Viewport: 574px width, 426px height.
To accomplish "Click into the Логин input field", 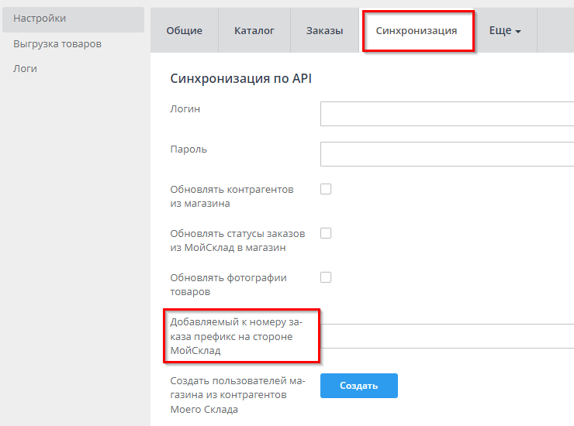I will 447,114.
